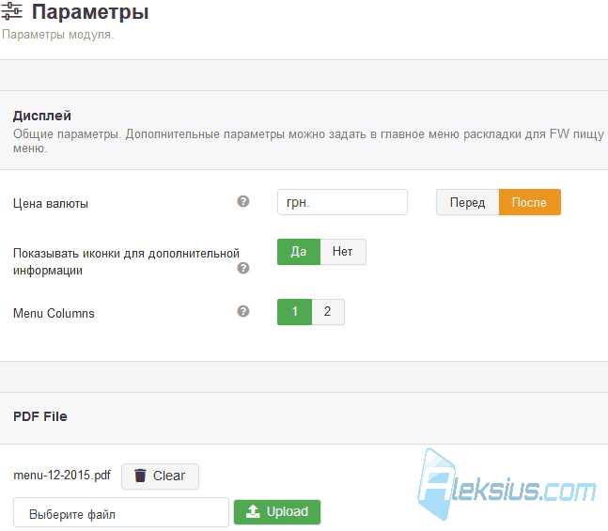
Task: Select the После currency position option
Action: click(529, 202)
